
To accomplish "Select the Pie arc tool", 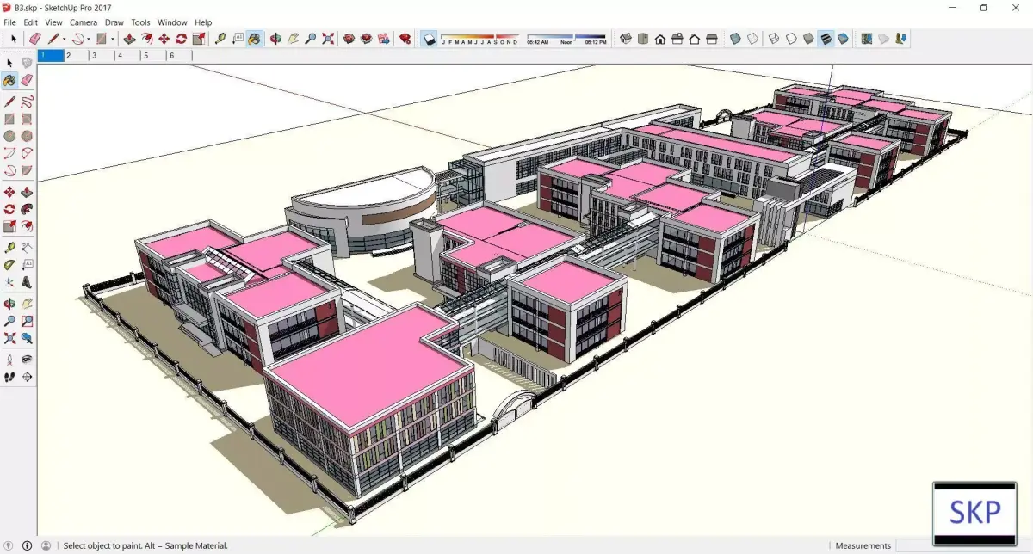I will pyautogui.click(x=27, y=170).
